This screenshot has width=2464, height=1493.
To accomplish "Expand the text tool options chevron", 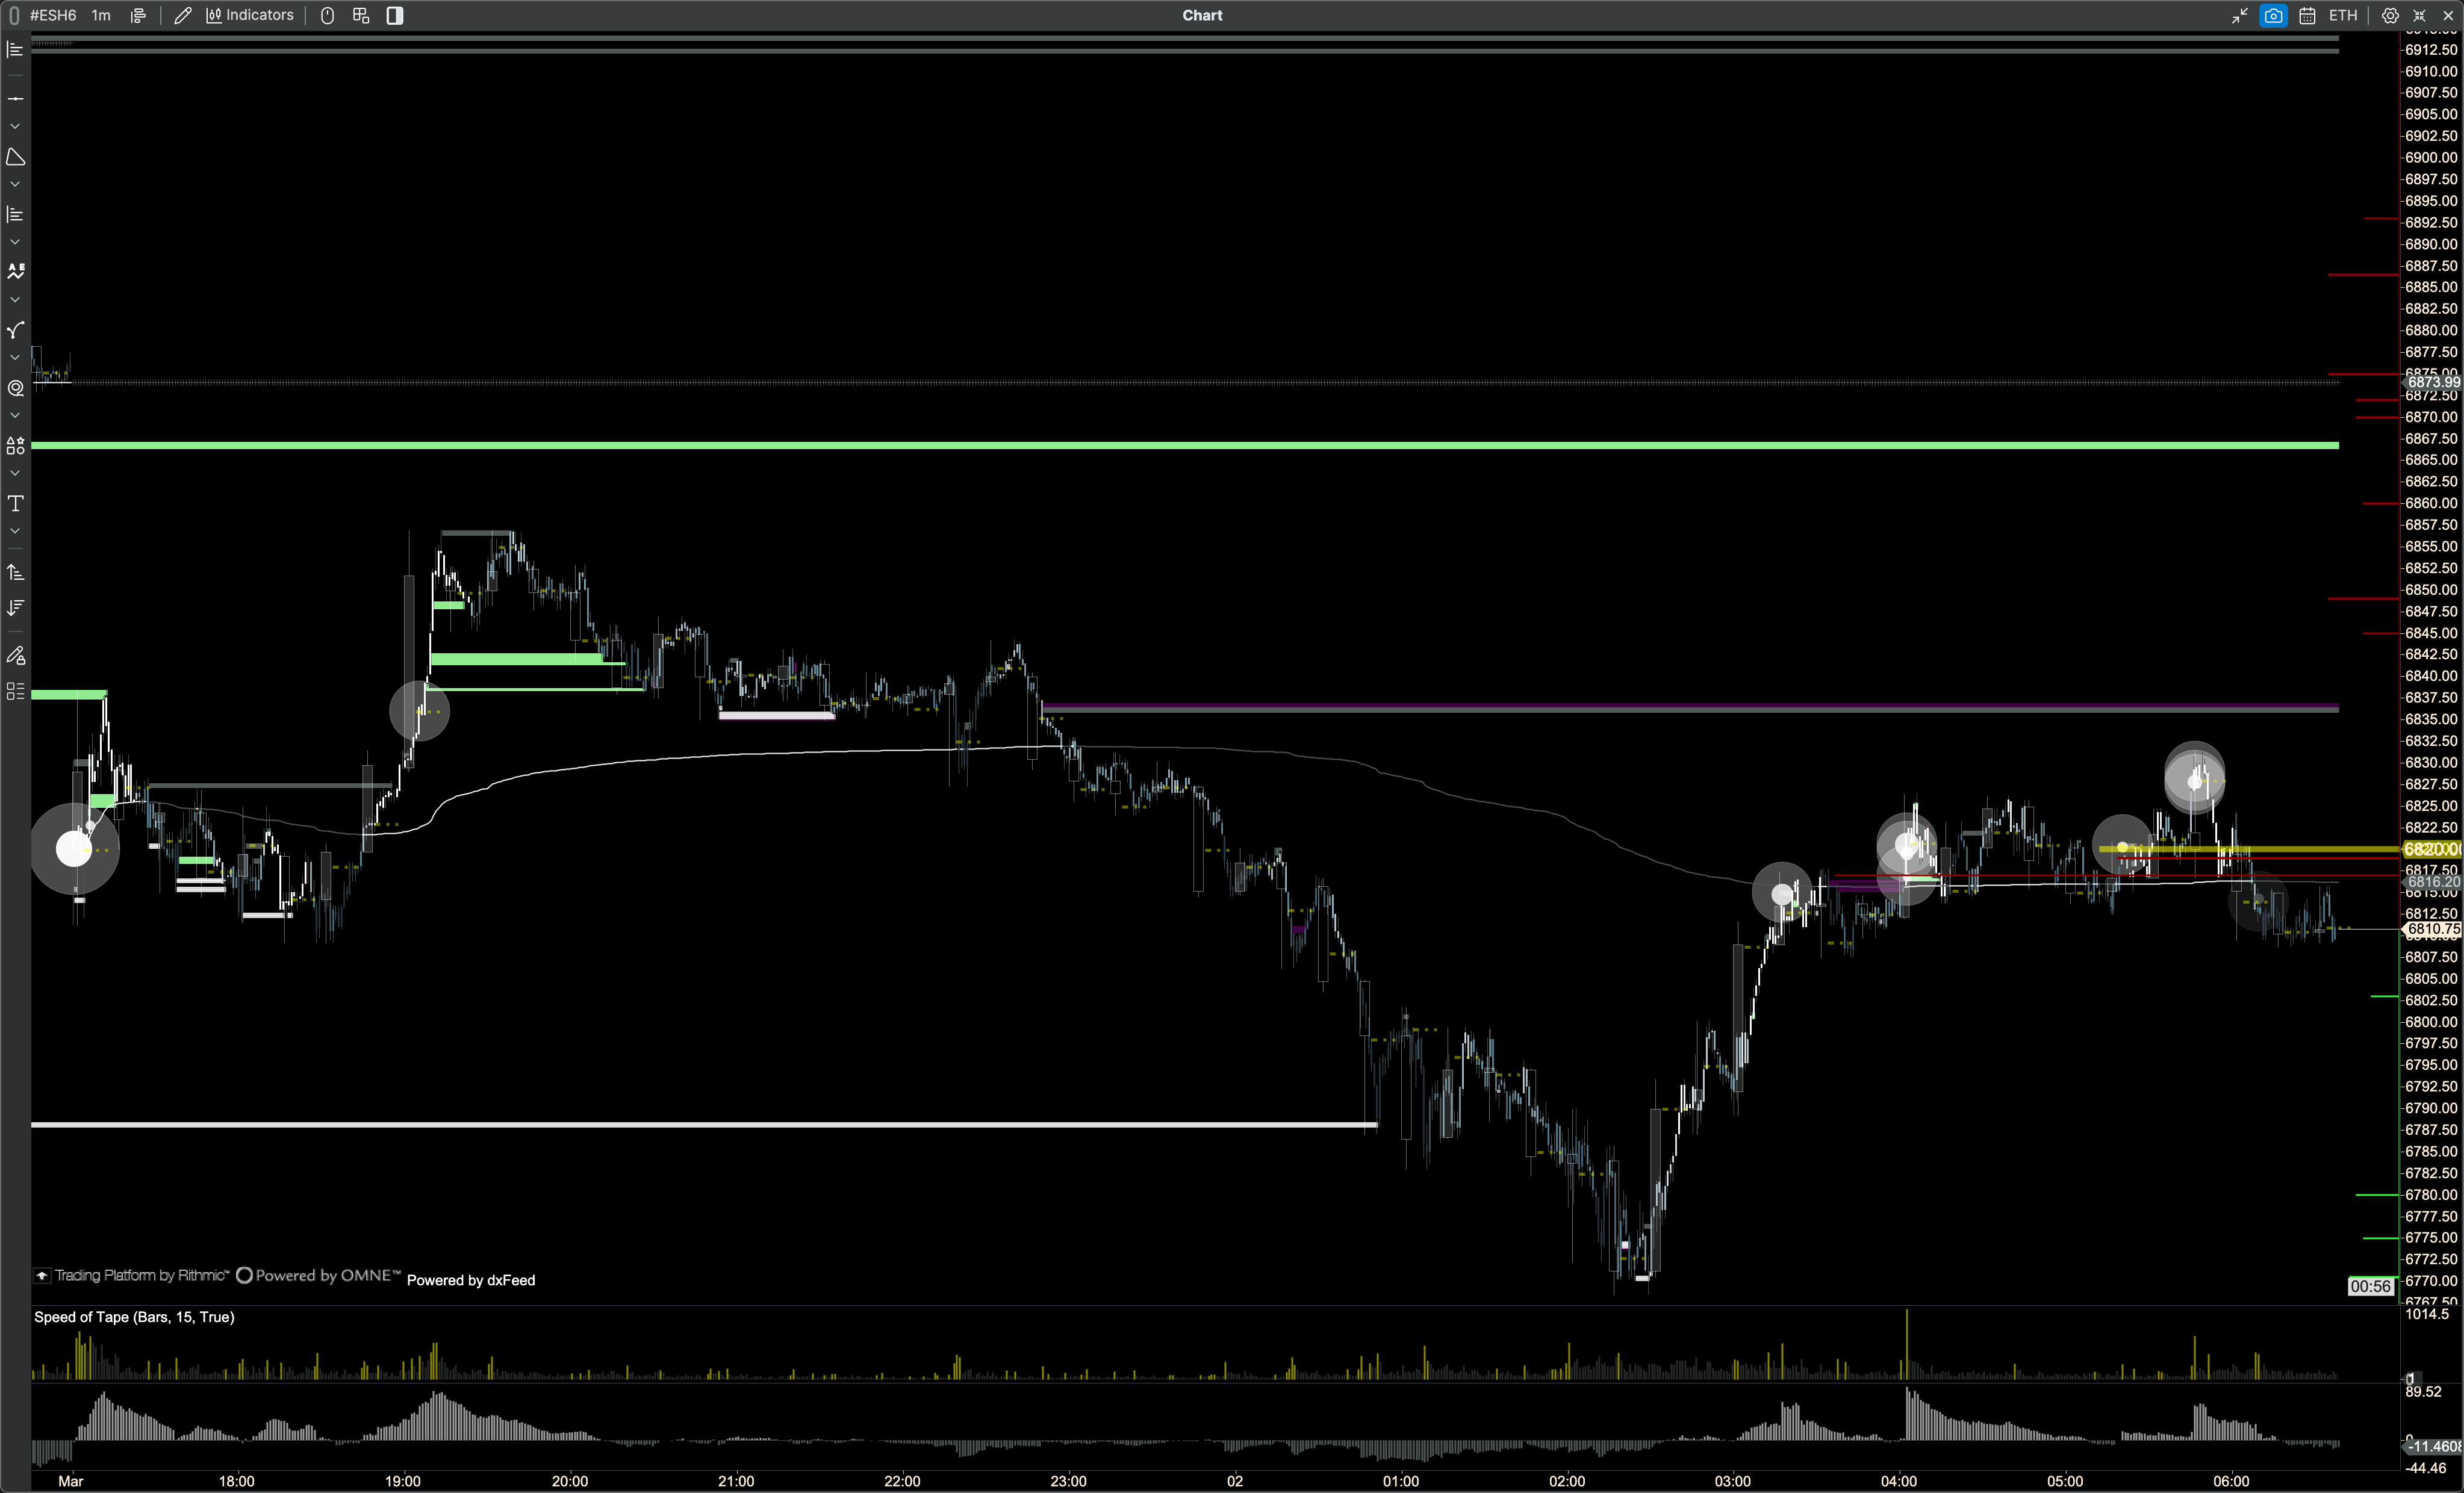I will pyautogui.click(x=15, y=531).
